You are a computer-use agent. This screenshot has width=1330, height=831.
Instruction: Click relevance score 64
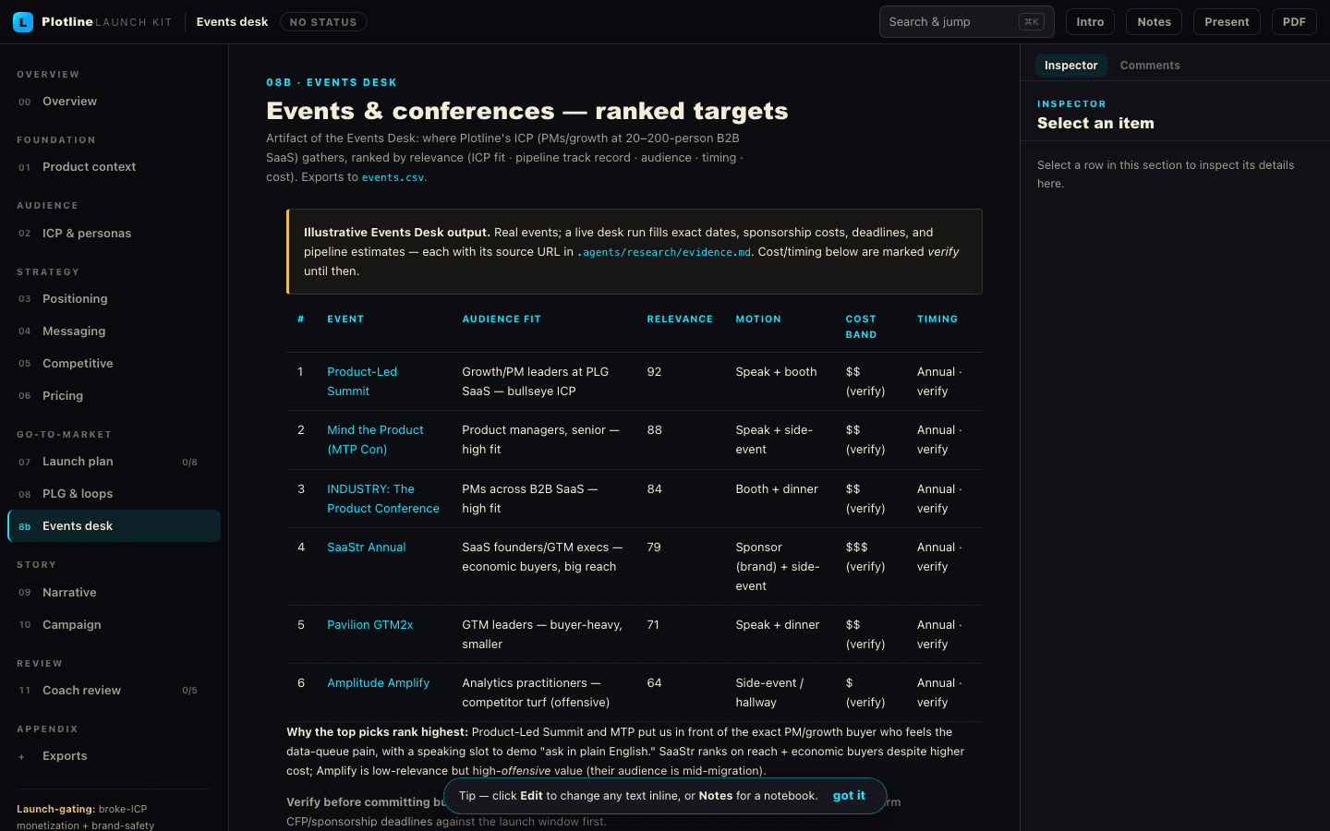point(654,683)
